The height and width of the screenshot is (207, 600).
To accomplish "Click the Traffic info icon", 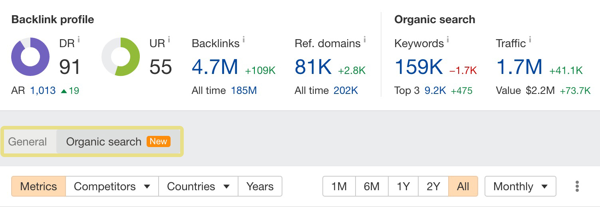I will pyautogui.click(x=530, y=39).
